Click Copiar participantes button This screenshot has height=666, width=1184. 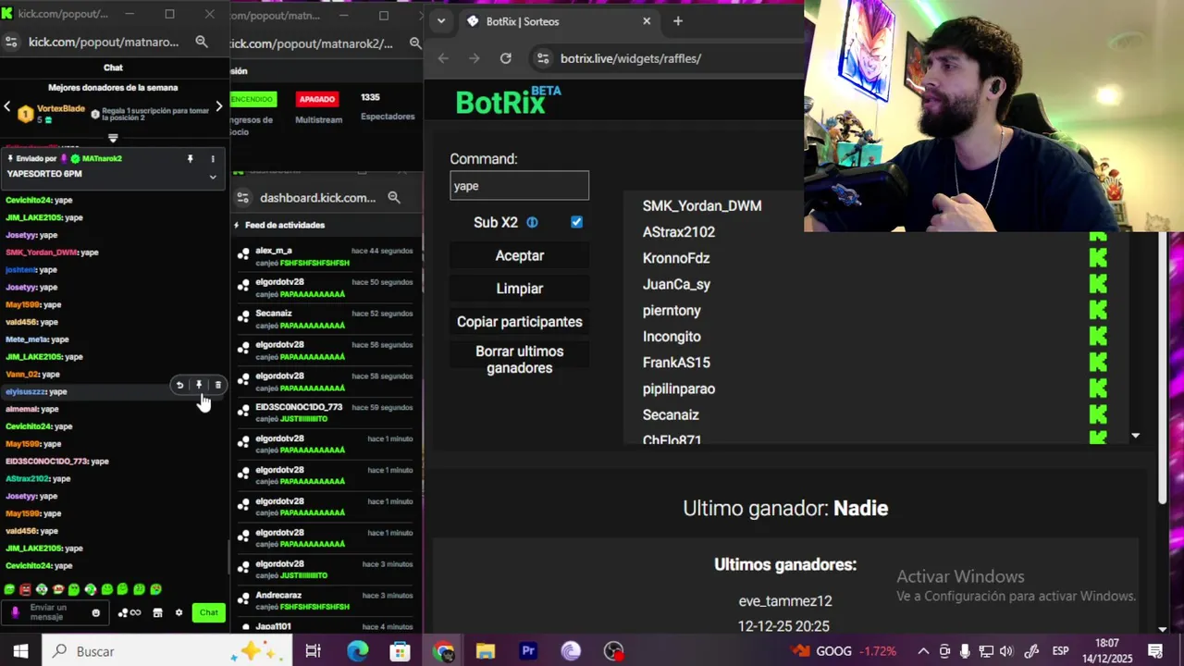(x=519, y=322)
